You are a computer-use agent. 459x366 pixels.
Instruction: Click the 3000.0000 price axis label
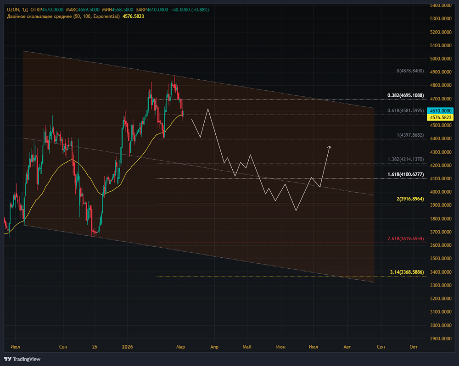[441, 325]
